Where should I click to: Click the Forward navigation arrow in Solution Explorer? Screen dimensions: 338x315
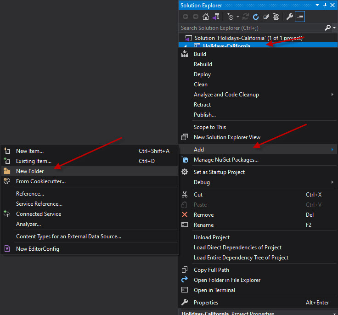[196, 17]
